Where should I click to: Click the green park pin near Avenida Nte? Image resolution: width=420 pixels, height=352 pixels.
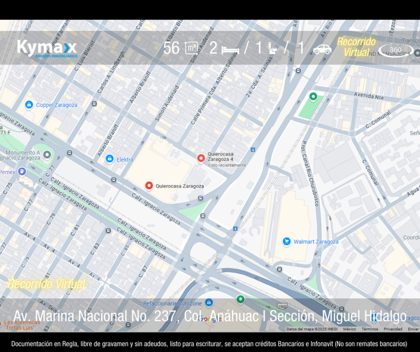313,96
